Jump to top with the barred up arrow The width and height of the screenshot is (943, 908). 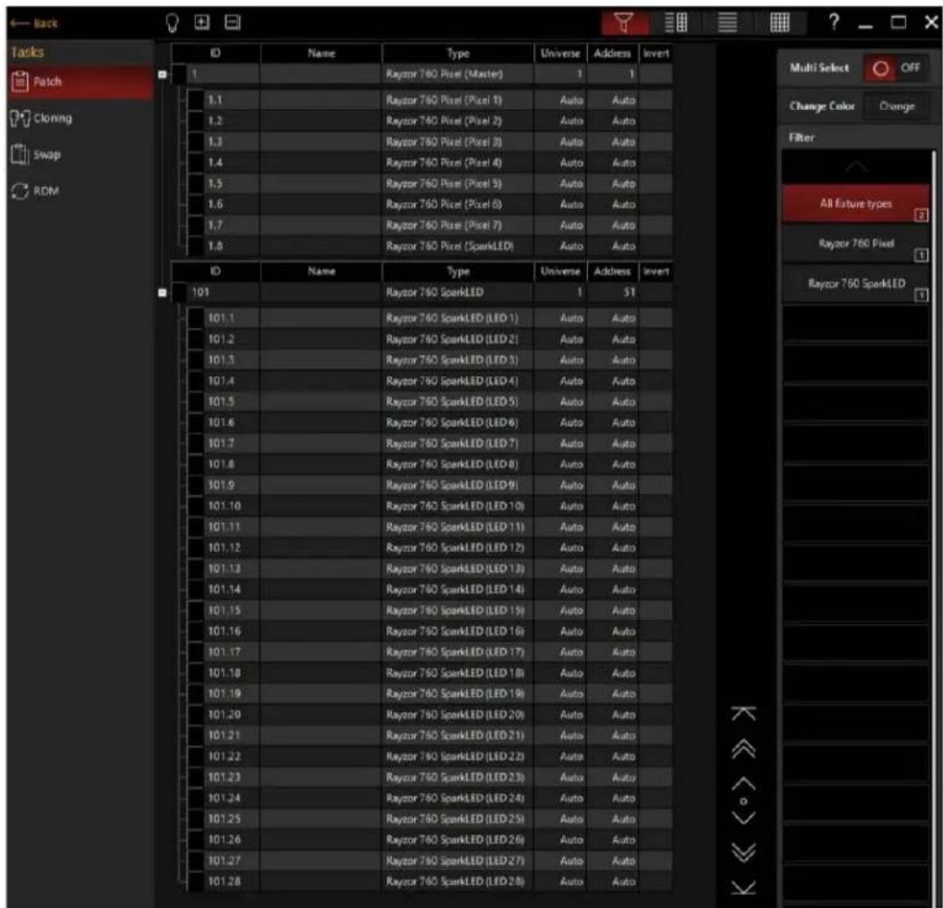744,714
